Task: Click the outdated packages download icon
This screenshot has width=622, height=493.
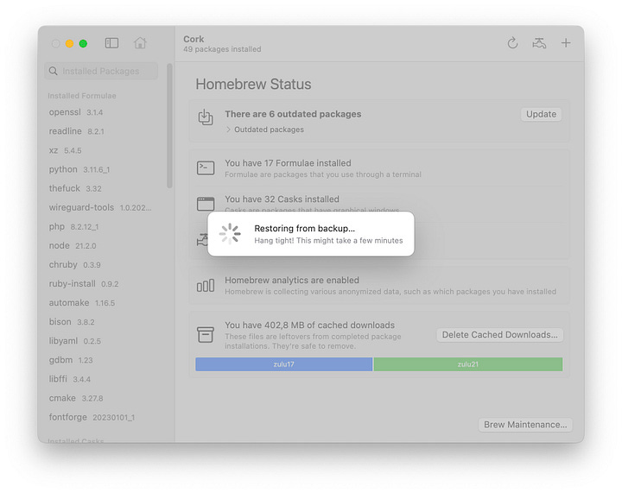Action: coord(206,117)
